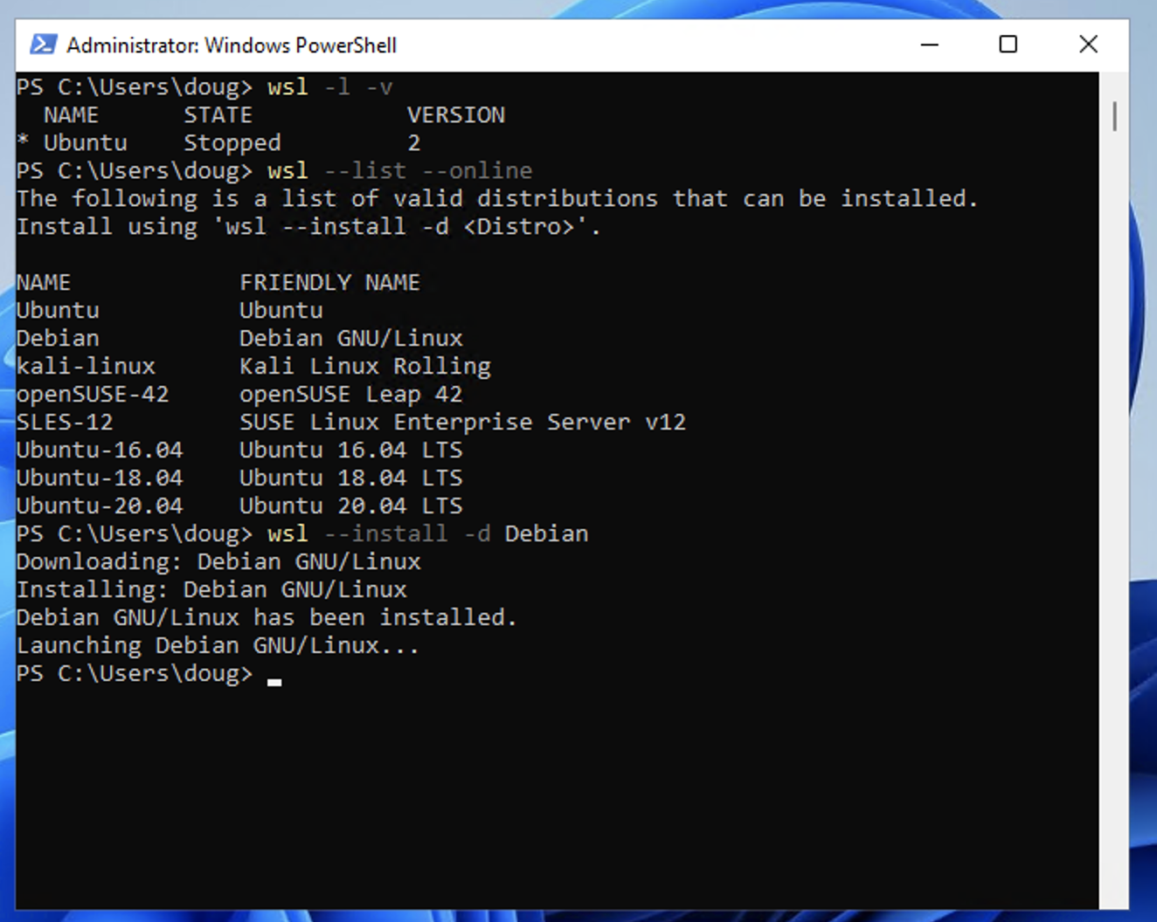Click the Administrator: Windows PowerShell title text
Screen dimensions: 1157x922
[232, 45]
